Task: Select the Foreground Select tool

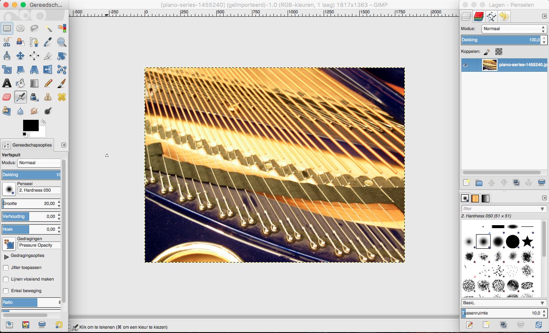Action: [21, 42]
